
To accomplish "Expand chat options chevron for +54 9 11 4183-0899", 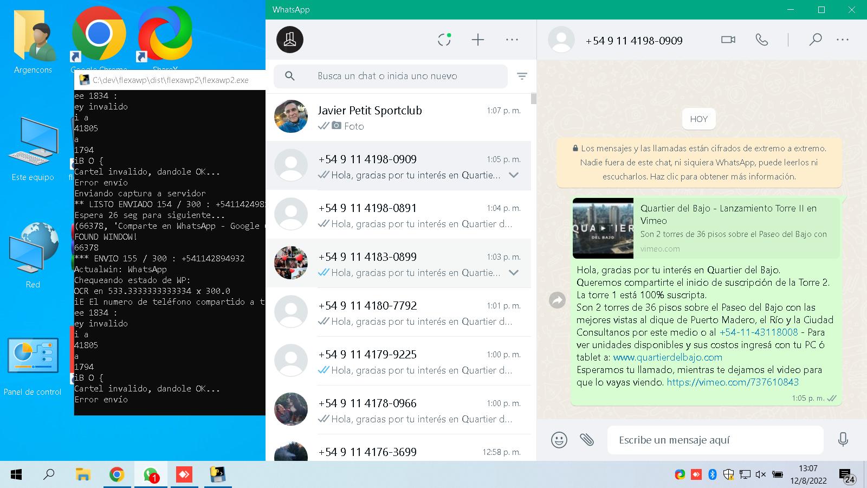I will pos(514,273).
